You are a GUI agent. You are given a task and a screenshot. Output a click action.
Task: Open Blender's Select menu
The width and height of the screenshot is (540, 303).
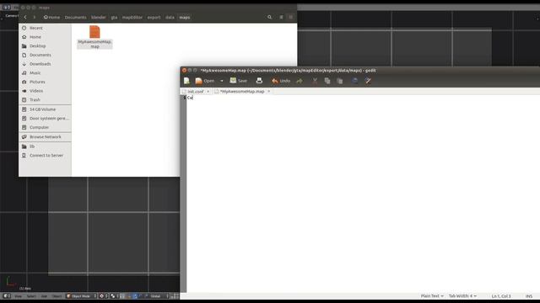click(x=31, y=295)
